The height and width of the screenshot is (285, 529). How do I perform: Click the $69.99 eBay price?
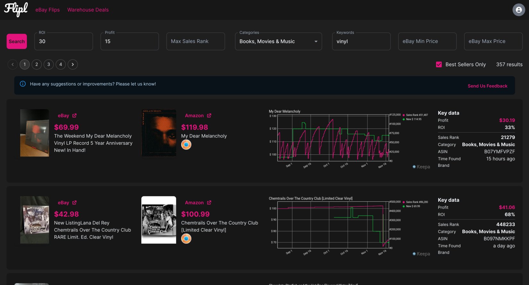pos(66,127)
